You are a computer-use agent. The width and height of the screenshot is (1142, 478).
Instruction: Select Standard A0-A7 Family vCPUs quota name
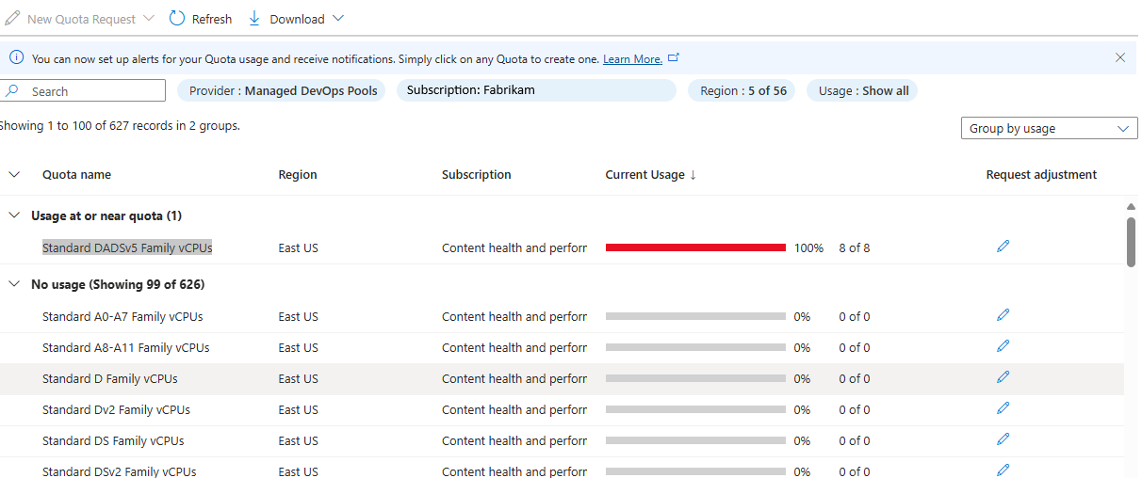(x=122, y=316)
